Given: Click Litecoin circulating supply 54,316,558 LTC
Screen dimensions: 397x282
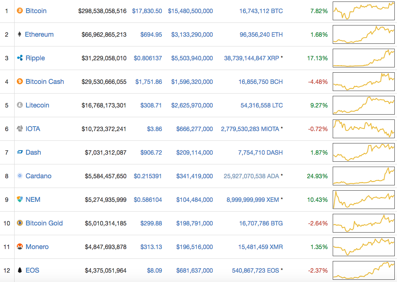Looking at the screenshot, I should coord(262,105).
